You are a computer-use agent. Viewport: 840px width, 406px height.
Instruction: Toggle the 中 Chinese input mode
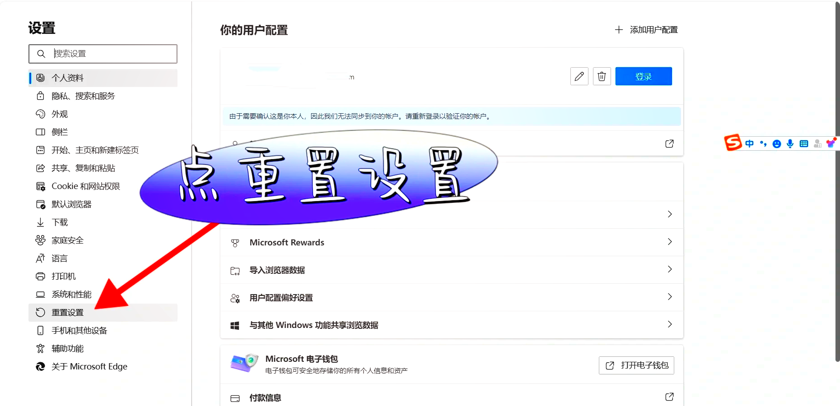(x=750, y=143)
